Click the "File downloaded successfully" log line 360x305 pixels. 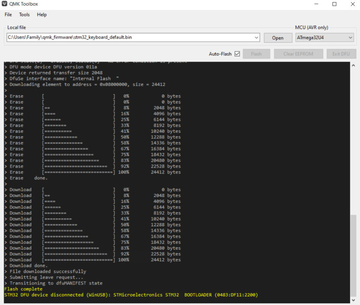47,271
